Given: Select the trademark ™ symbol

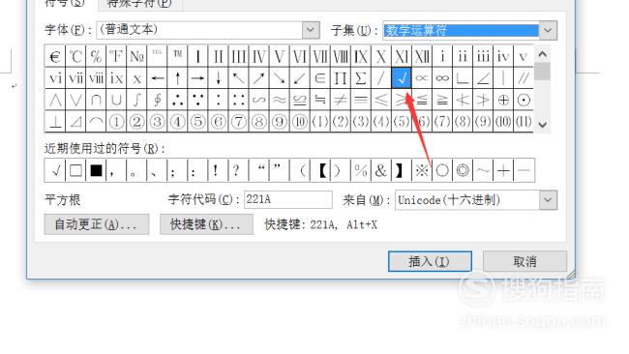Looking at the screenshot, I should coord(178,56).
